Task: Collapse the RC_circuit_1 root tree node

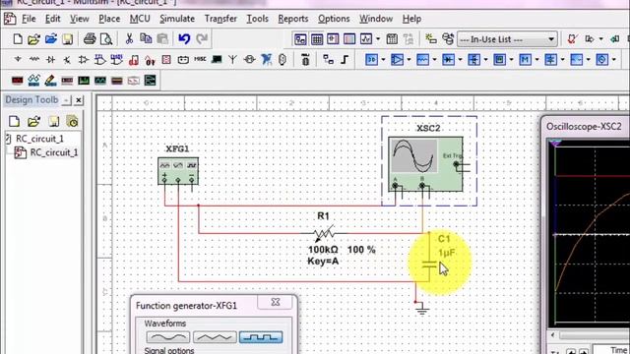Action: pos(8,139)
